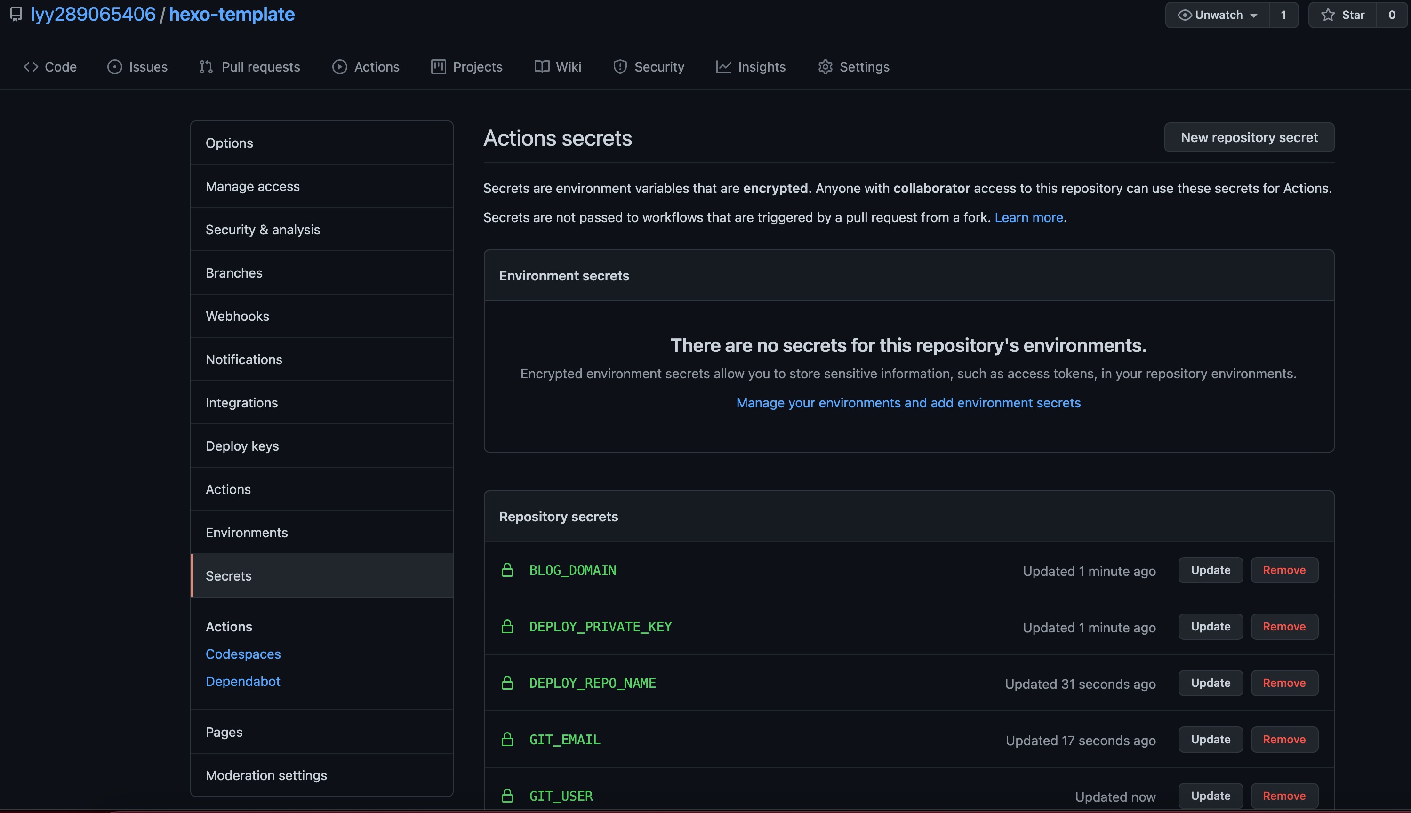The height and width of the screenshot is (813, 1411).
Task: Open the Codespaces secrets link
Action: 243,654
